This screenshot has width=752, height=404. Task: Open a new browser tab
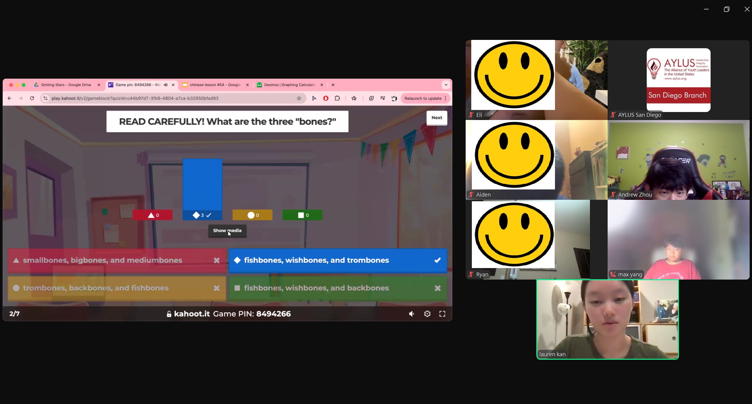tap(333, 85)
